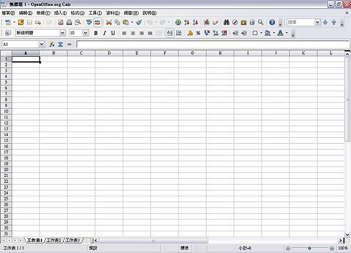Screen dimensions: 351x253
Task: Open the 編輯 menu
Action: 26,13
